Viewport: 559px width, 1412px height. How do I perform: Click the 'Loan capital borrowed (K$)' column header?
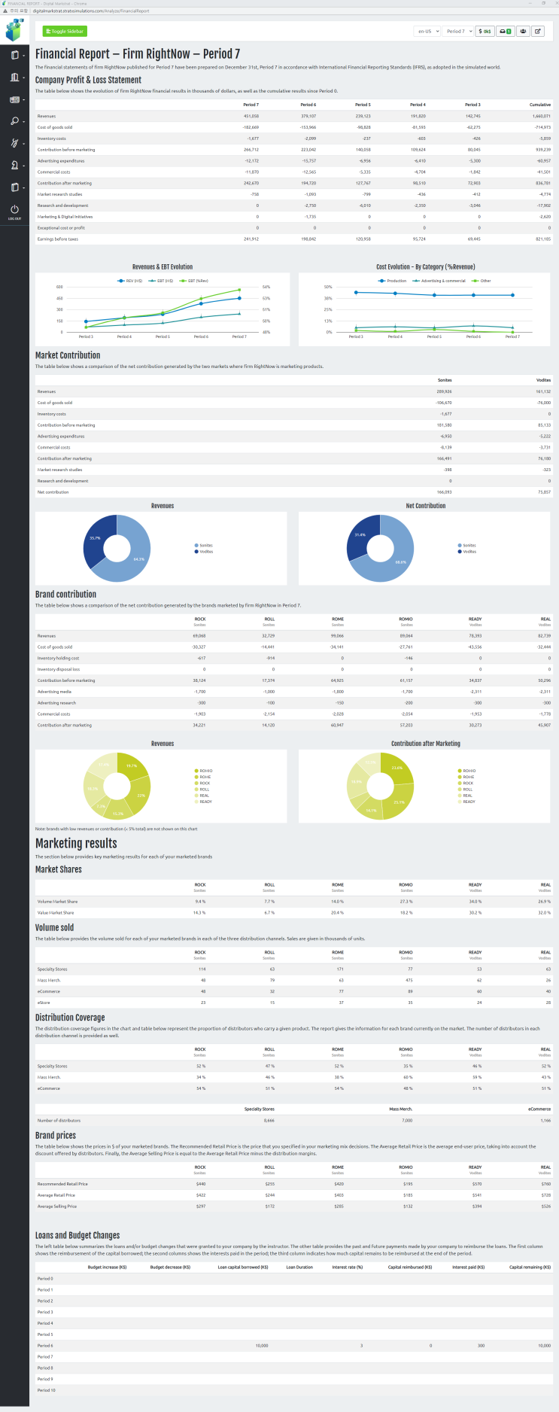coord(243,1267)
